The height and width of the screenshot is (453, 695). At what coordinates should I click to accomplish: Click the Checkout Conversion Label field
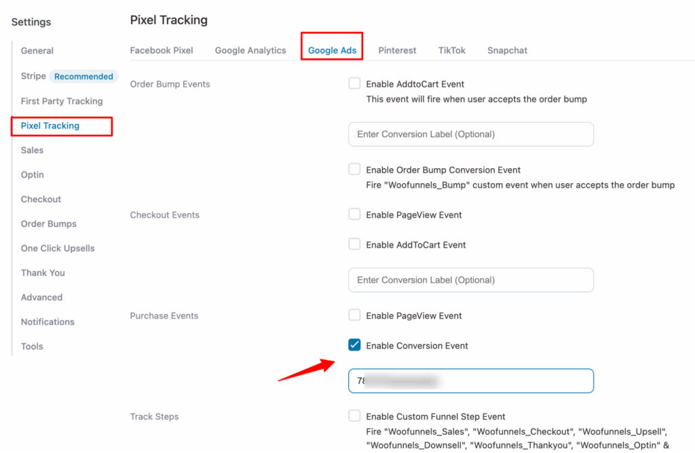pyautogui.click(x=471, y=280)
